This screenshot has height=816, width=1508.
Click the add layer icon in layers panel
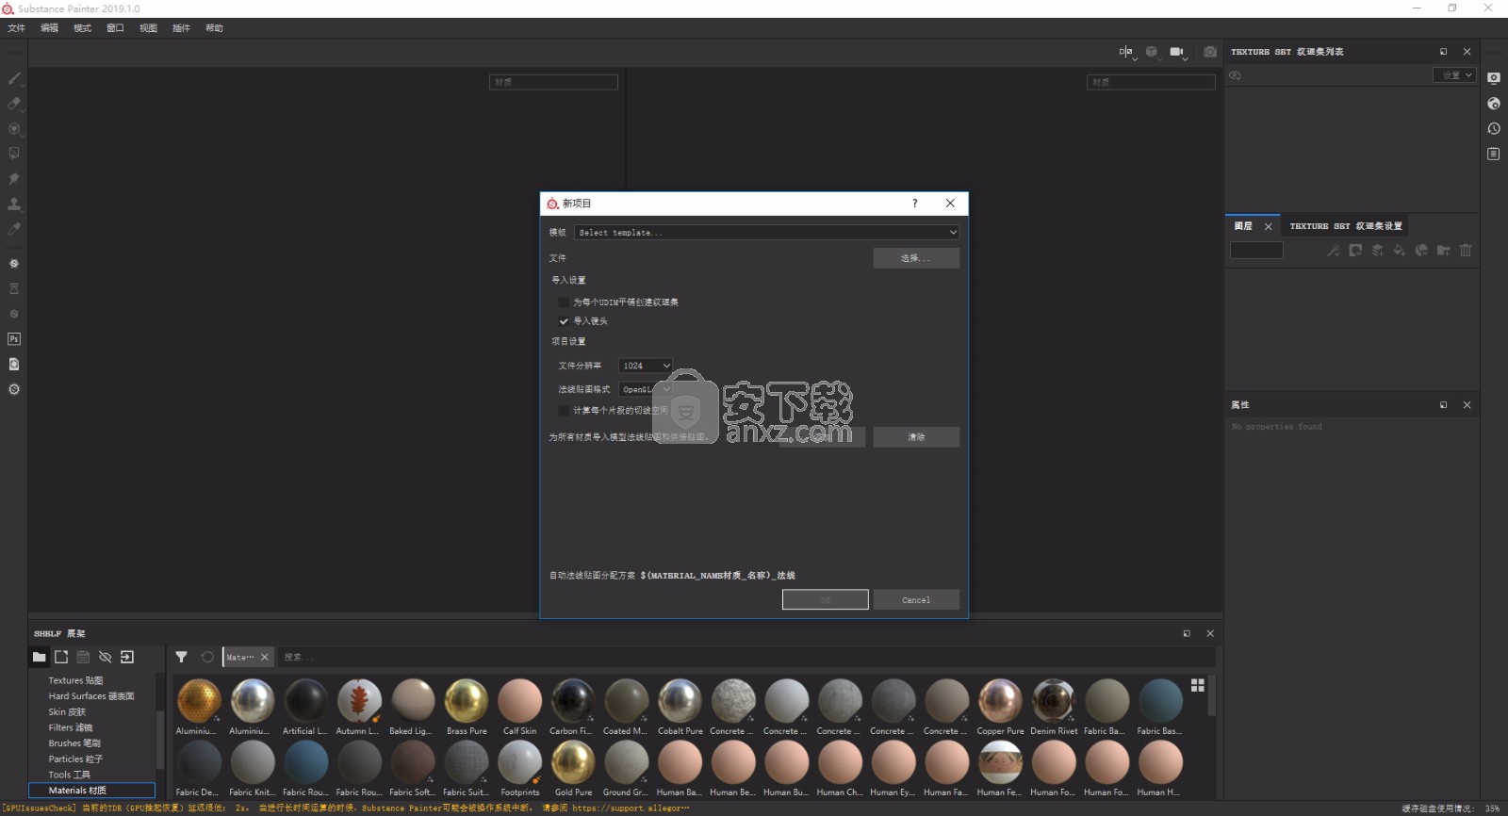tap(1377, 251)
